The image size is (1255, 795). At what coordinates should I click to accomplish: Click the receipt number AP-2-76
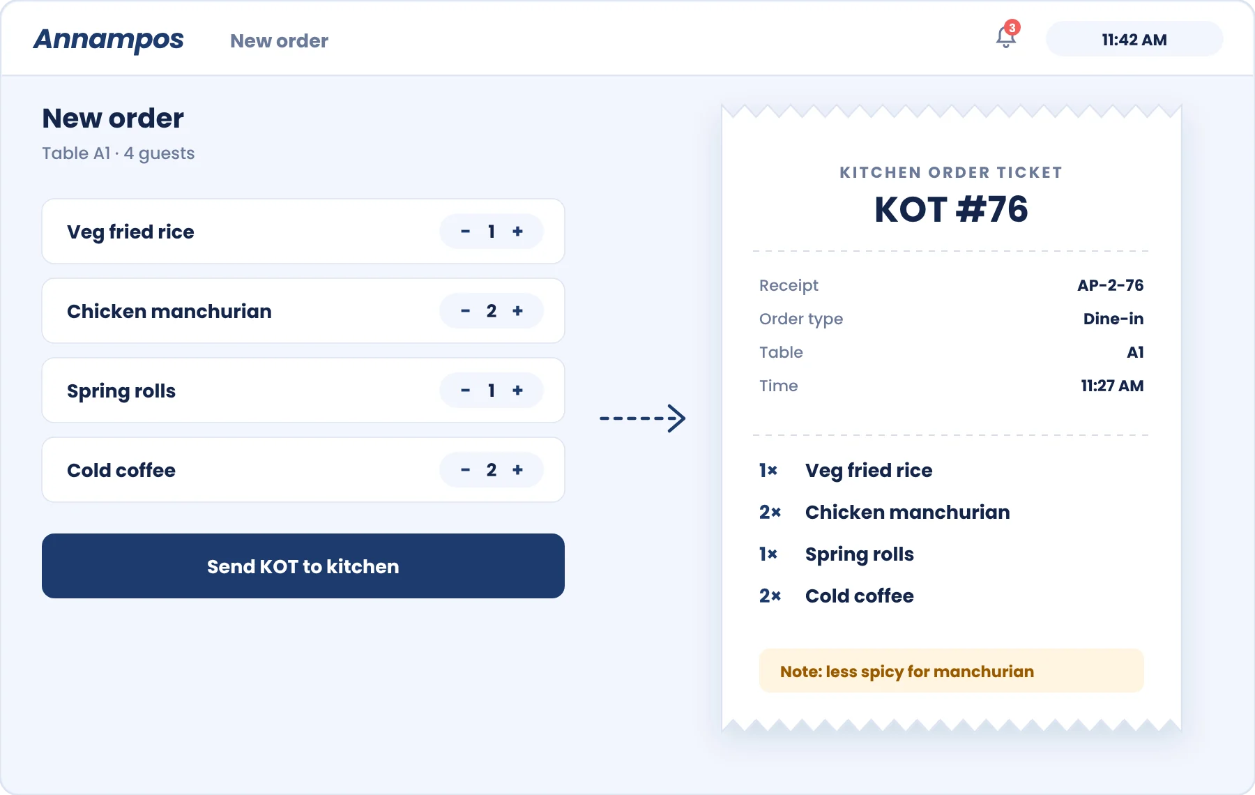1110,285
